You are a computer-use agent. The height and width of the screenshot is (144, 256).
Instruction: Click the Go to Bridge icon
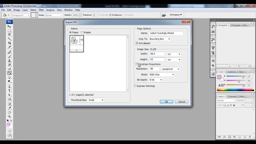(x=164, y=15)
